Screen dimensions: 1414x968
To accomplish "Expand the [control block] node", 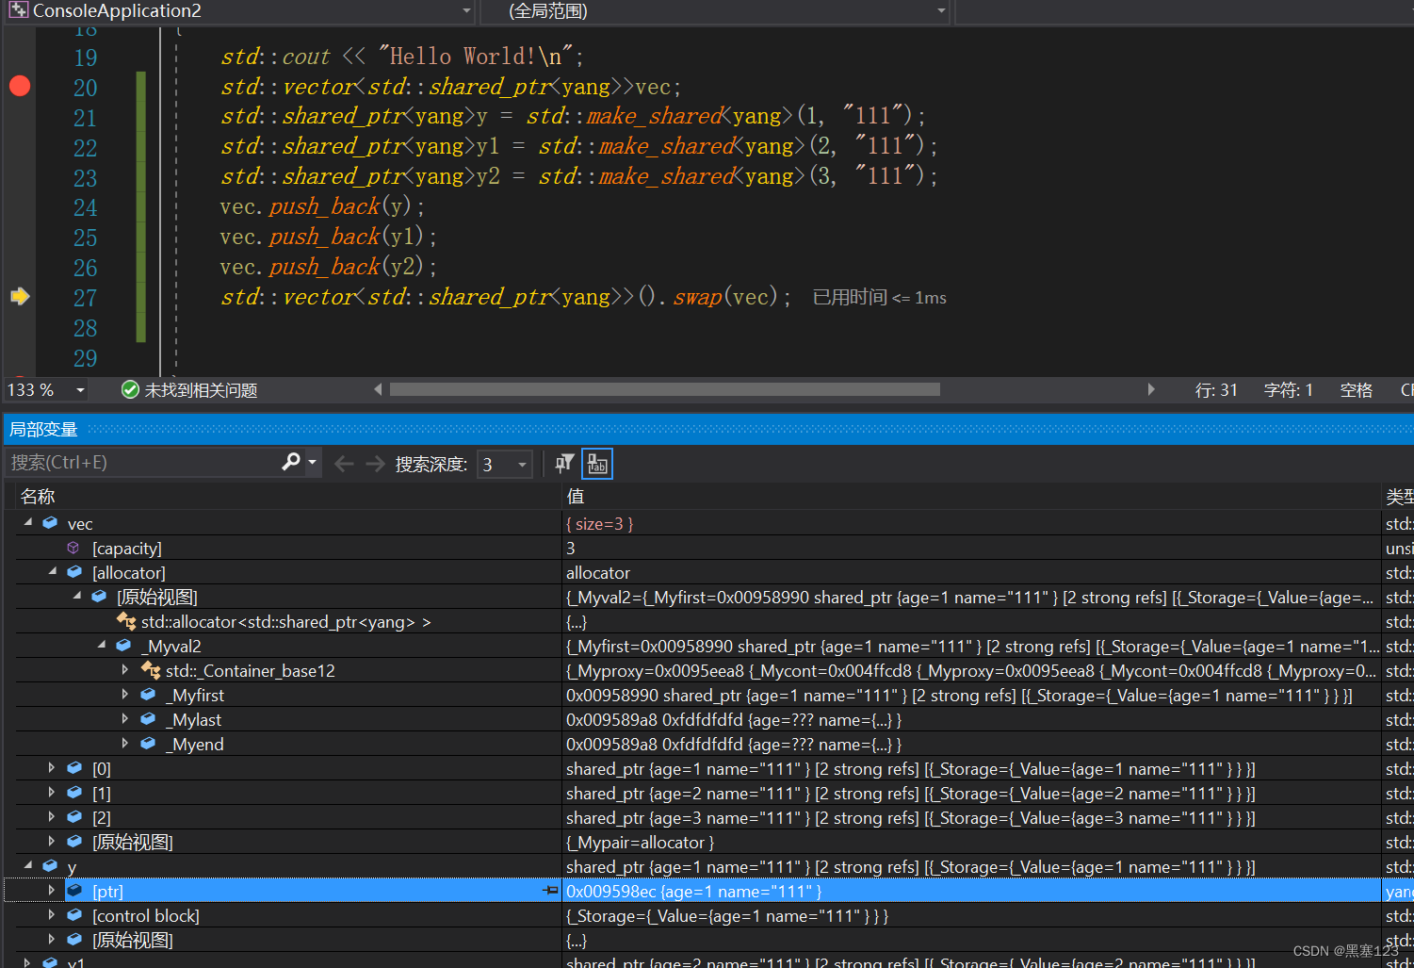I will coord(52,915).
